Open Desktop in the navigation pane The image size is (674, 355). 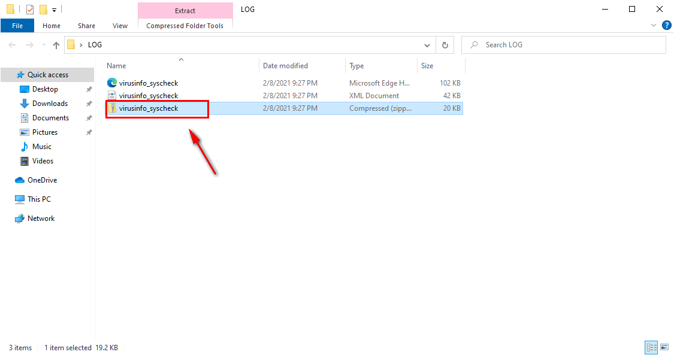point(45,89)
